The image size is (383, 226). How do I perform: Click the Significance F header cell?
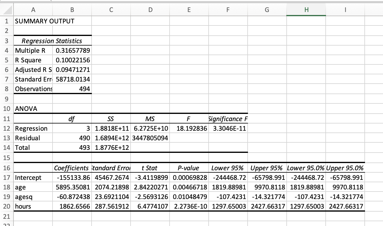228,119
